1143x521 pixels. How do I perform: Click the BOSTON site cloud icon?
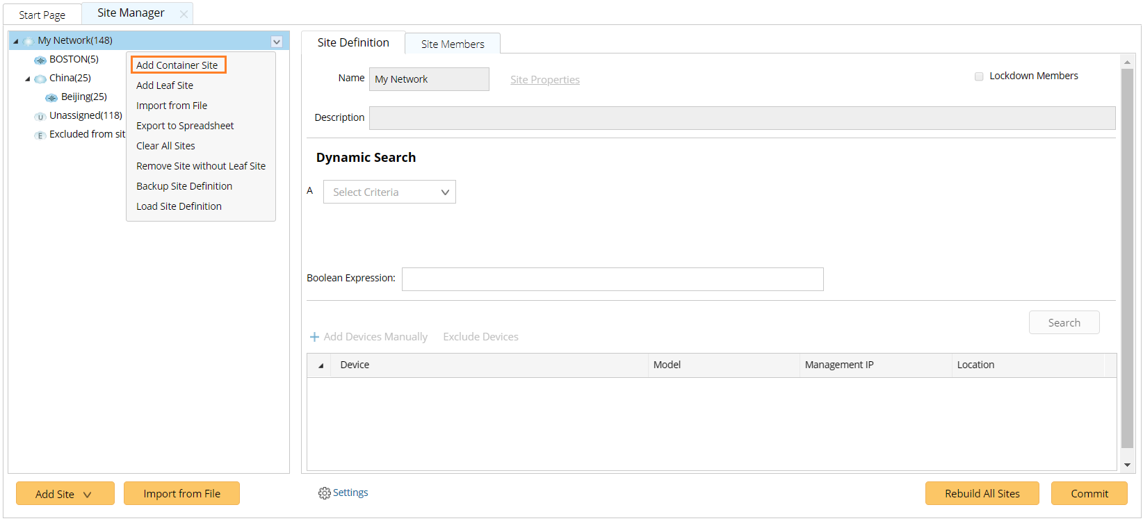point(40,60)
